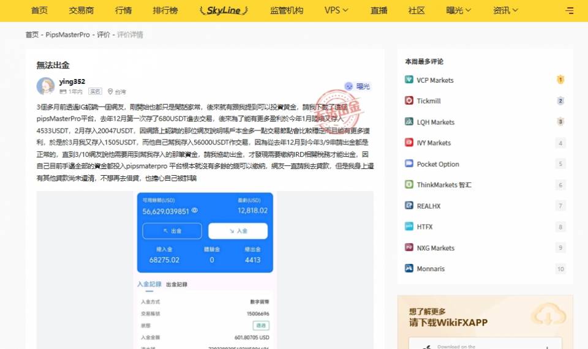
Task: Click the IVY Markets logo icon
Action: pyautogui.click(x=409, y=143)
